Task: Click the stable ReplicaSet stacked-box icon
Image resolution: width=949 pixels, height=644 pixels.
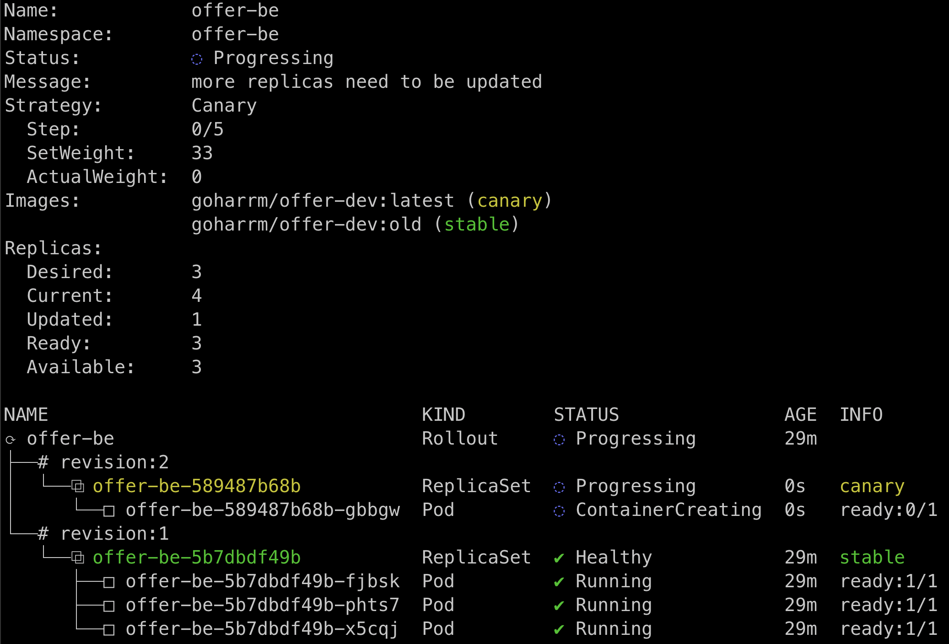Action: [x=78, y=558]
